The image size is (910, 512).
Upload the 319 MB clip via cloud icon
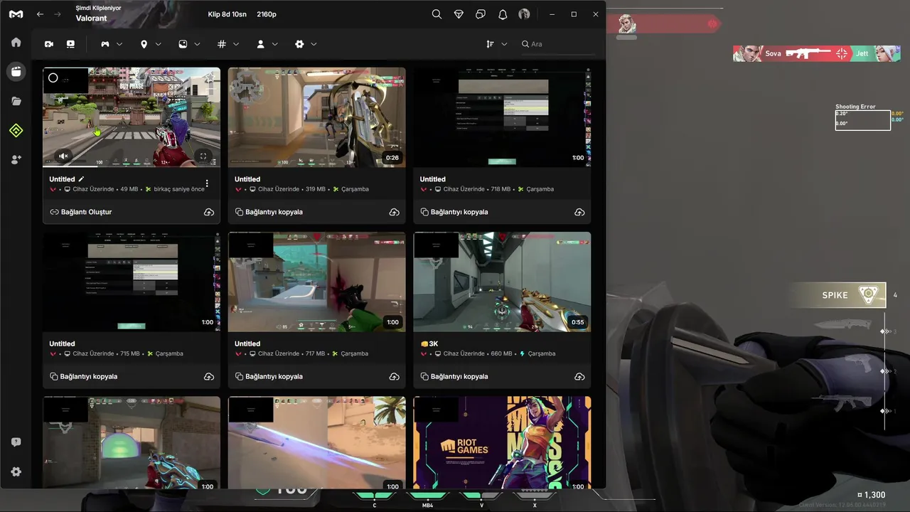(x=394, y=212)
